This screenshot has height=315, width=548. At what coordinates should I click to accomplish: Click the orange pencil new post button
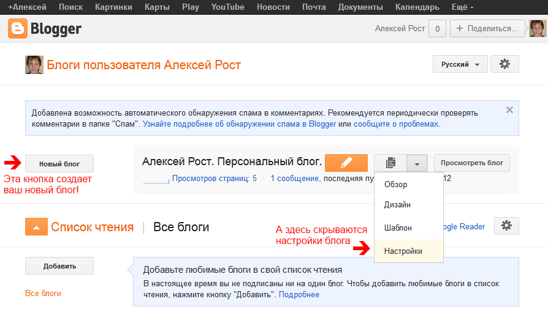point(346,163)
